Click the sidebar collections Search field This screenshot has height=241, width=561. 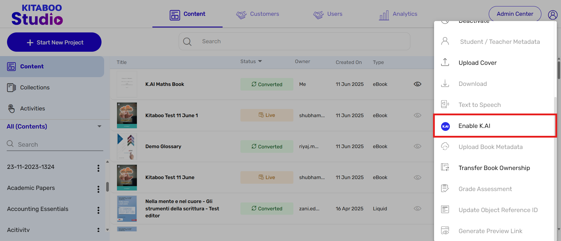pos(55,144)
